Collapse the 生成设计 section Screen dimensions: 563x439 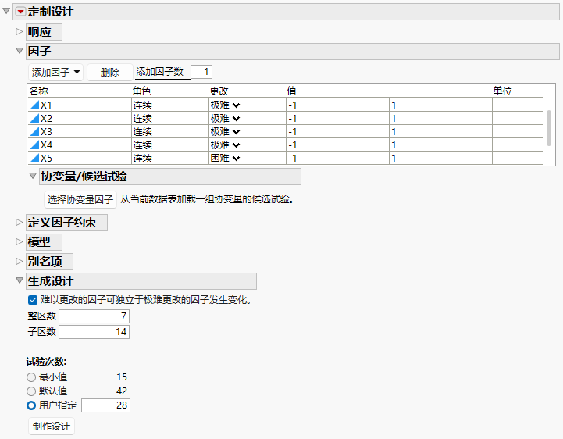point(20,280)
